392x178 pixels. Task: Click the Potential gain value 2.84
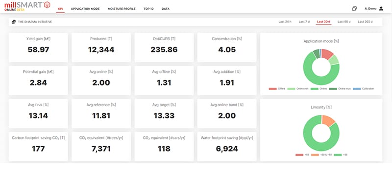pos(38,83)
